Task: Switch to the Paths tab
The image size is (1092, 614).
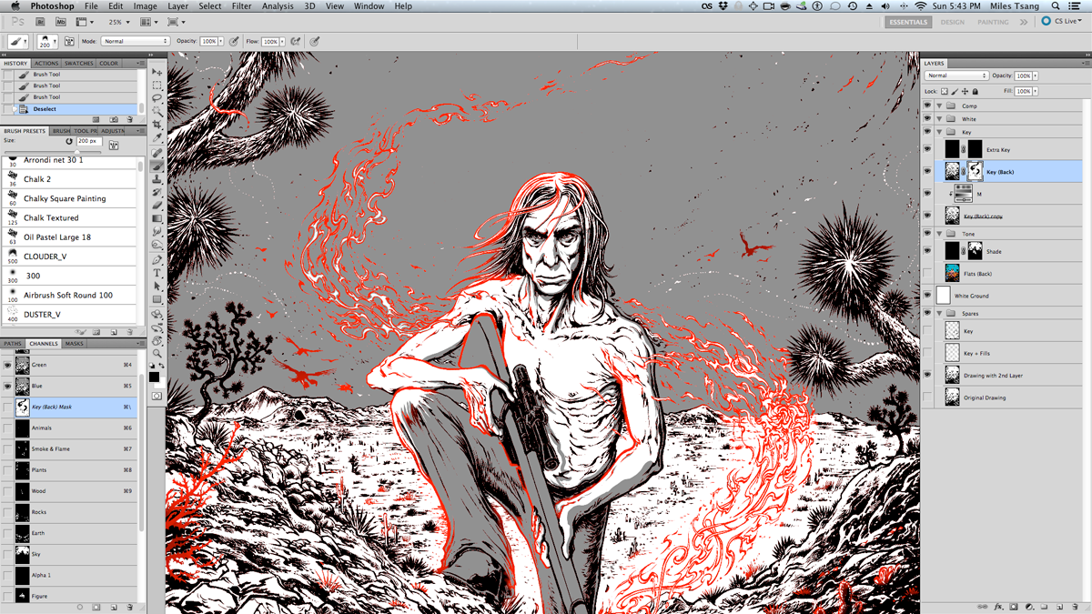Action: [13, 344]
